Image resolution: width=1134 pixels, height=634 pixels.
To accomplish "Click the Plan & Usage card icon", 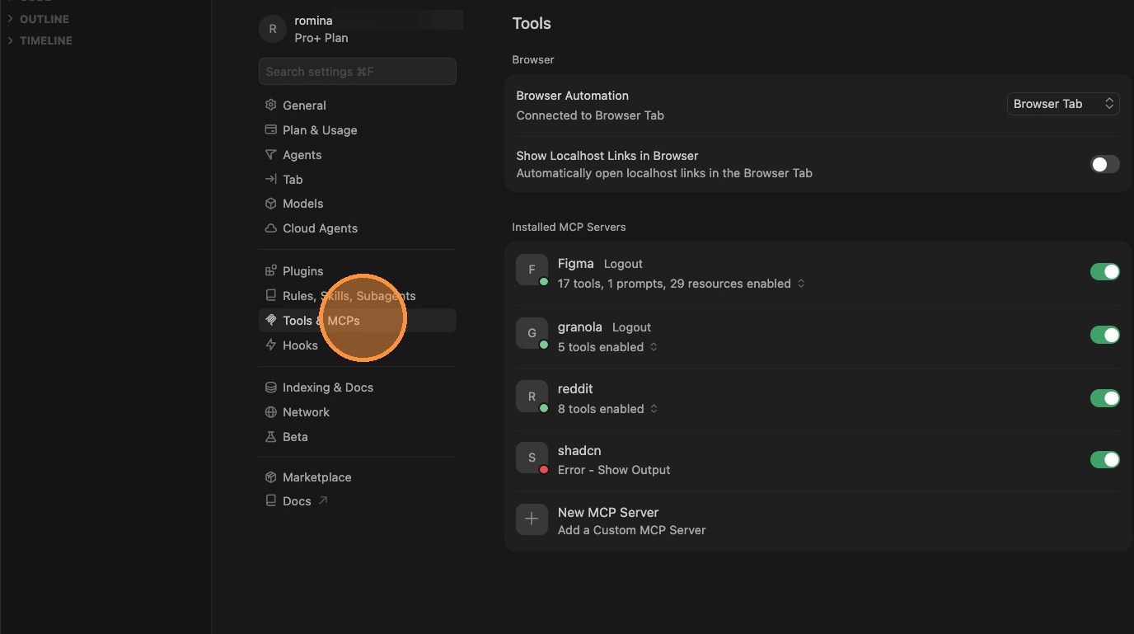I will click(x=270, y=129).
